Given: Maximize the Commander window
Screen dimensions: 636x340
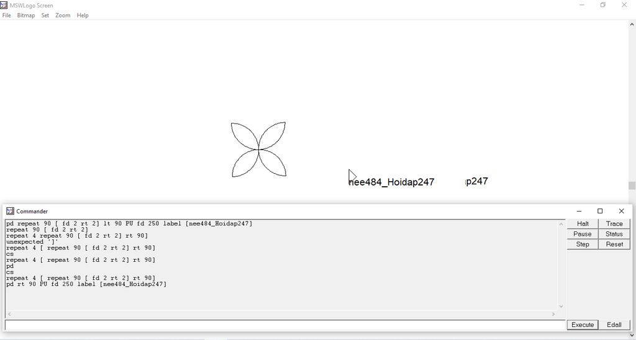Looking at the screenshot, I should pyautogui.click(x=600, y=211).
